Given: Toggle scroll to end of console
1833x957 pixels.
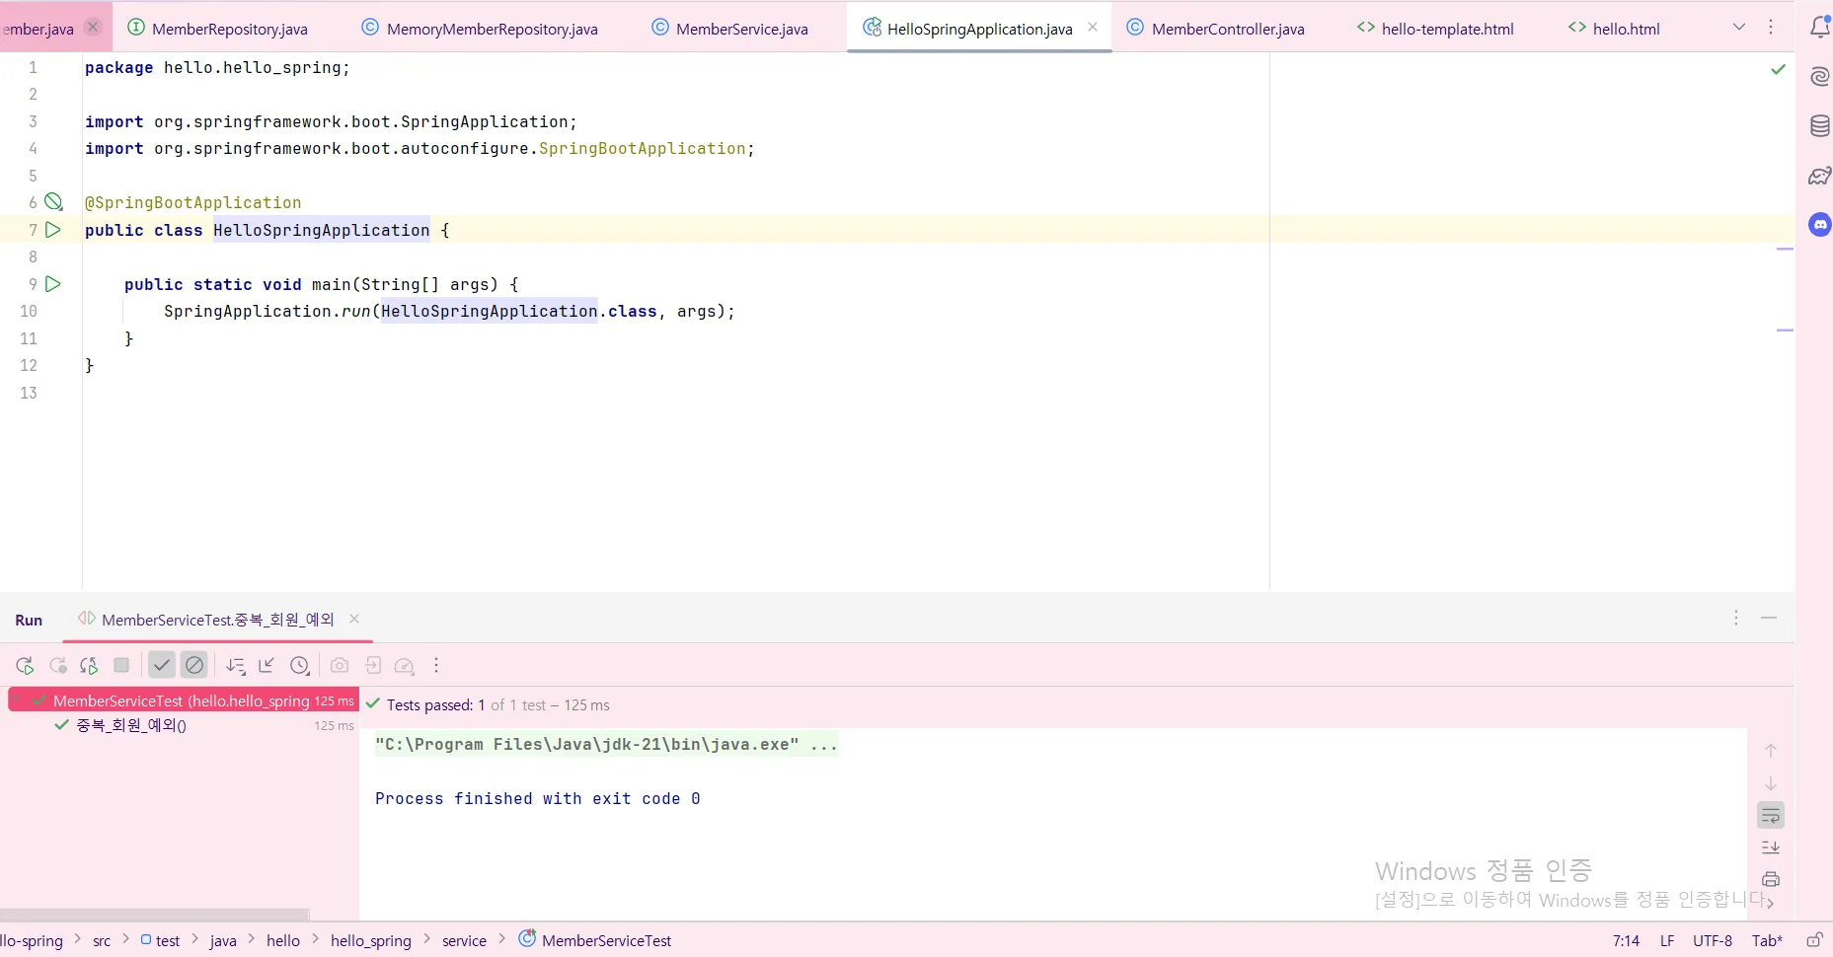Looking at the screenshot, I should [x=1771, y=847].
